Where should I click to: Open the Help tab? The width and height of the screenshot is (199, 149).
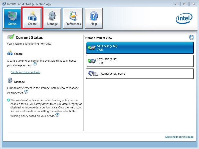pyautogui.click(x=94, y=19)
